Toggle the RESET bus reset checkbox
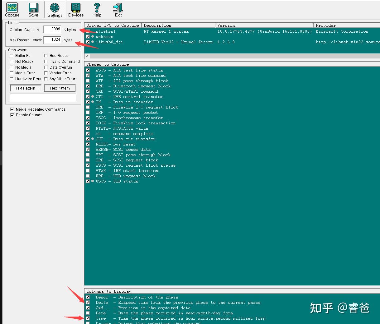The height and width of the screenshot is (324, 380). [x=88, y=144]
